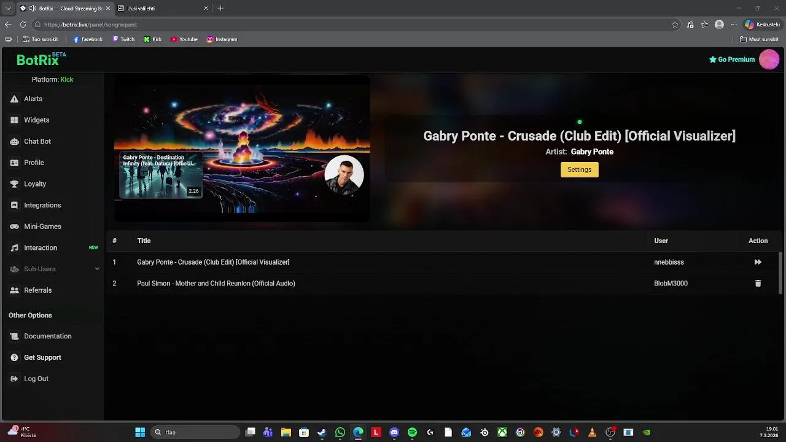Open the browser favorites list icon

coord(704,25)
